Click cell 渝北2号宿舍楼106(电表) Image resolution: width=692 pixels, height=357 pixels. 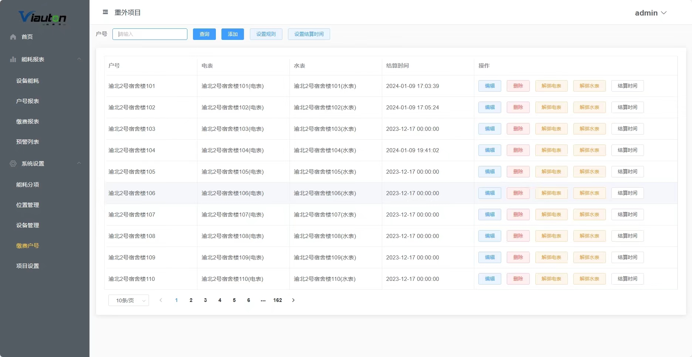[x=233, y=193]
